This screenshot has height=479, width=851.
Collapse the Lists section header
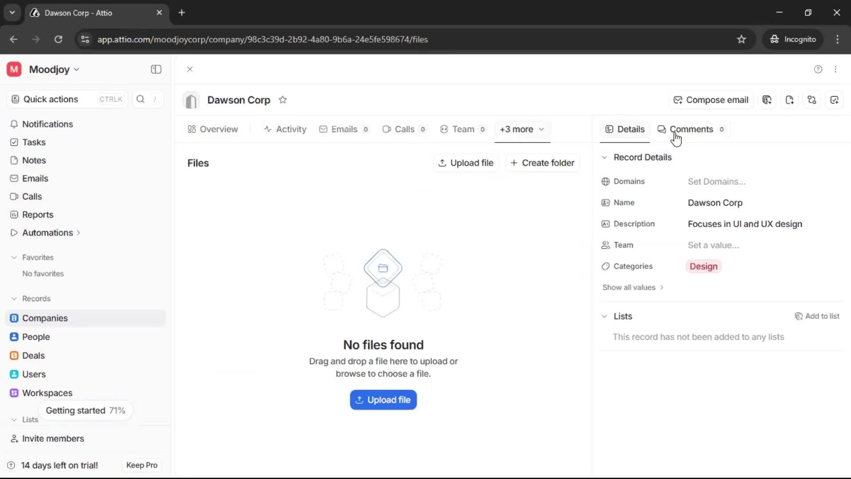coord(605,316)
